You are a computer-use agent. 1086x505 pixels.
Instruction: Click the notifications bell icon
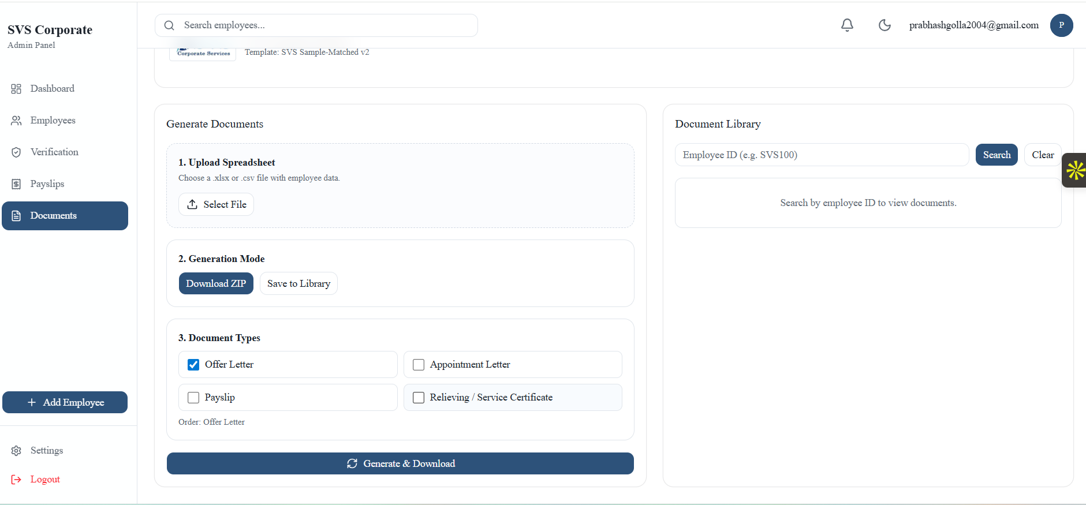(x=847, y=25)
